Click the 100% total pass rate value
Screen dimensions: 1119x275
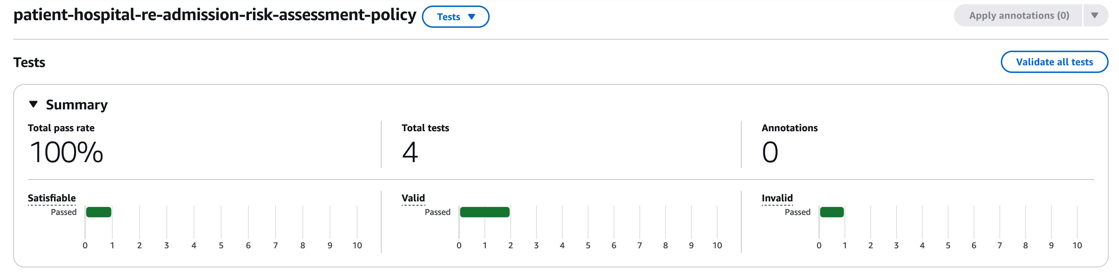[66, 152]
